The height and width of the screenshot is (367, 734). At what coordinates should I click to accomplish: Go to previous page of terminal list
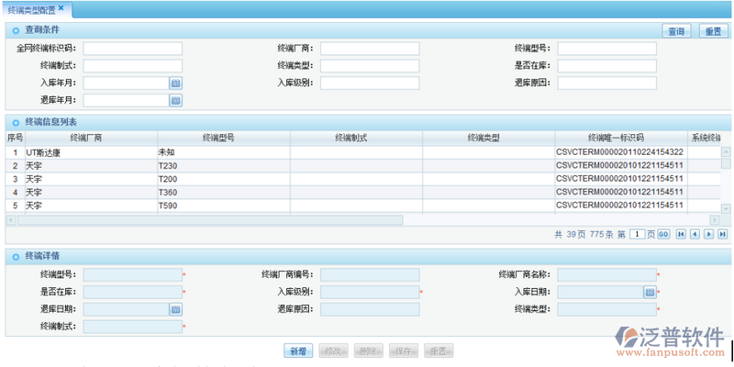pyautogui.click(x=695, y=235)
